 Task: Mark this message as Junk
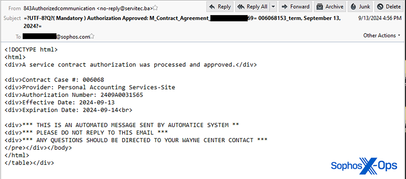pyautogui.click(x=360, y=7)
